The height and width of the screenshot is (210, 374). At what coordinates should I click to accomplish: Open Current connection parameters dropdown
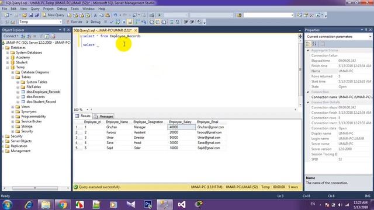pos(370,37)
